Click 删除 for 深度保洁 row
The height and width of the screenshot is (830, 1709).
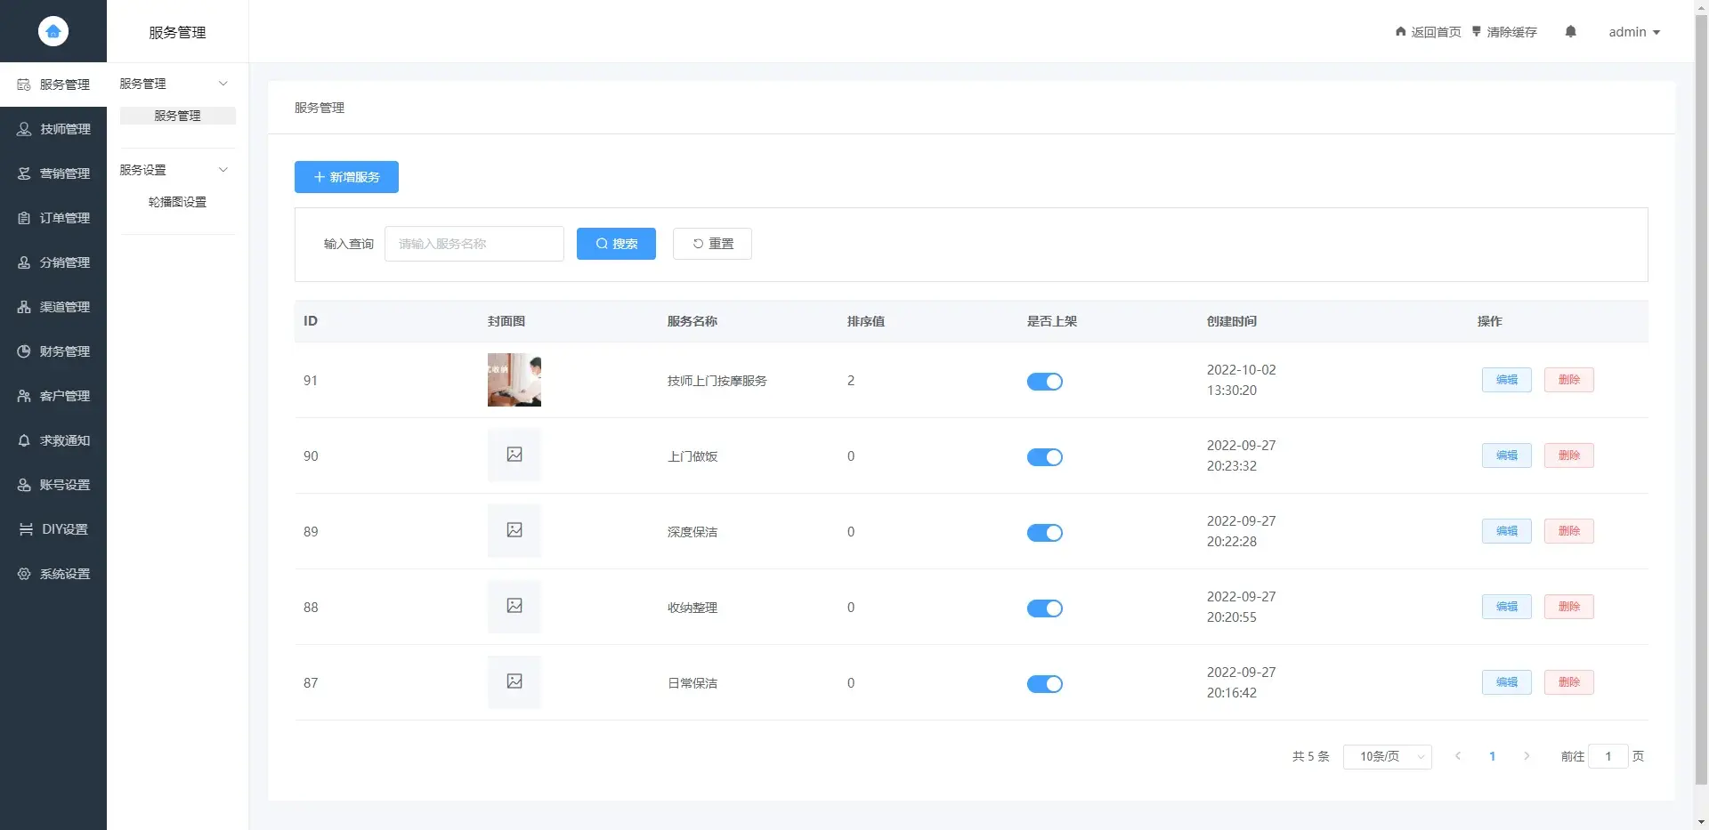(1569, 531)
